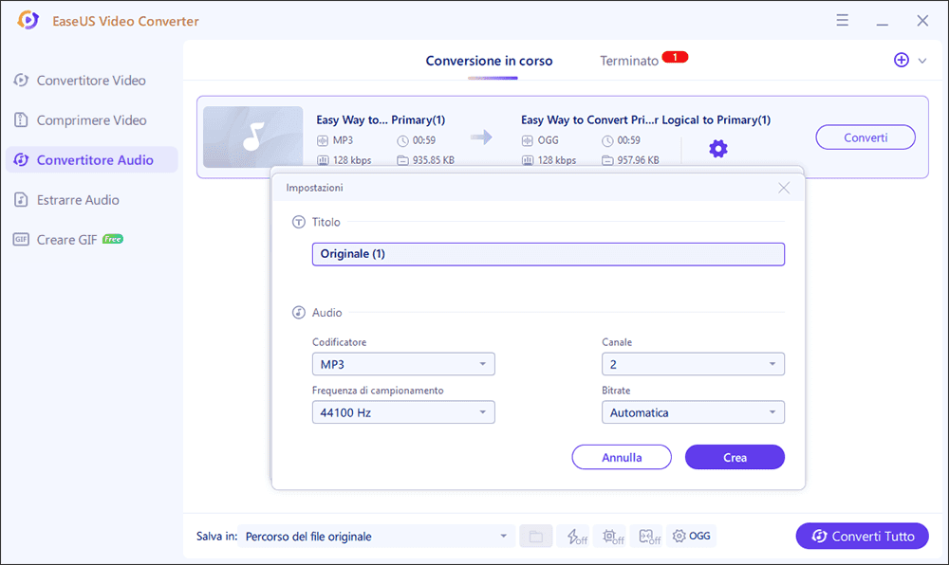Image resolution: width=949 pixels, height=565 pixels.
Task: Click the output 00:59 duration clock icon
Action: [x=607, y=141]
